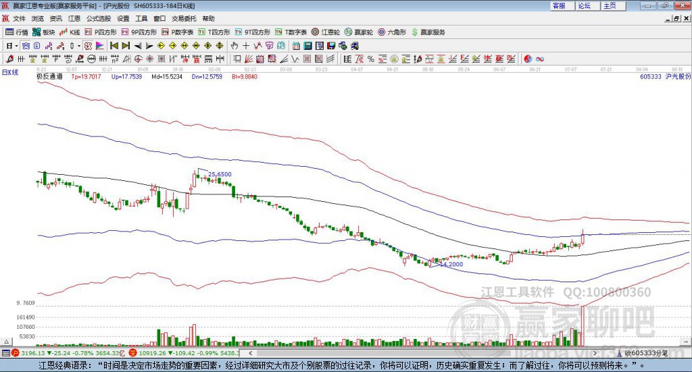This screenshot has width=692, height=372.
Task: Open the 江恩轮 Gann wheel
Action: coord(326,32)
